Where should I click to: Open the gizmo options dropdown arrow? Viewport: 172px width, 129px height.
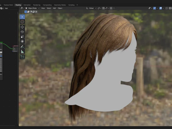pyautogui.click(x=157, y=8)
